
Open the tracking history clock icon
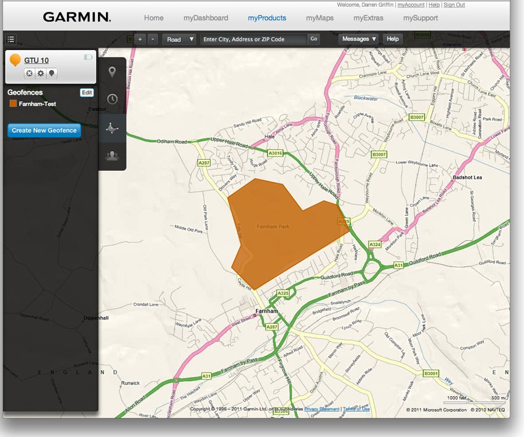[112, 99]
